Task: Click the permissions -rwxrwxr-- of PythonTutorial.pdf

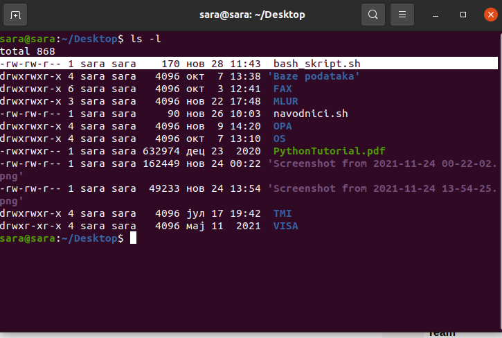Action: [x=30, y=151]
